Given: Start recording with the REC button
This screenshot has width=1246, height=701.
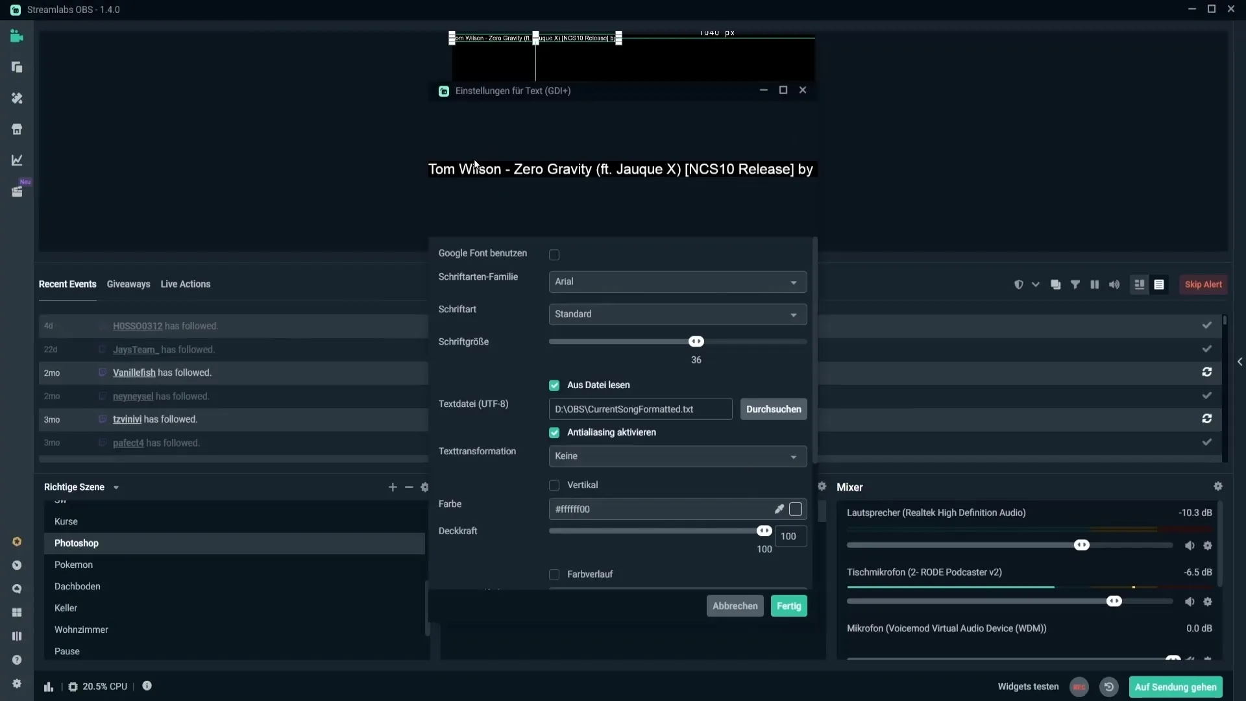Looking at the screenshot, I should coord(1079,687).
